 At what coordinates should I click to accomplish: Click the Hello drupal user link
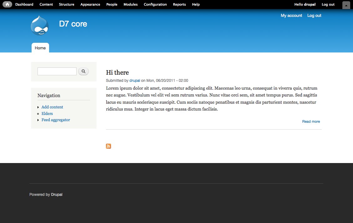(x=305, y=4)
